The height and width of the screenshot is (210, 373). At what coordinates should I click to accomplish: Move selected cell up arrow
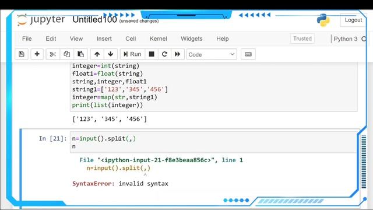click(x=97, y=54)
